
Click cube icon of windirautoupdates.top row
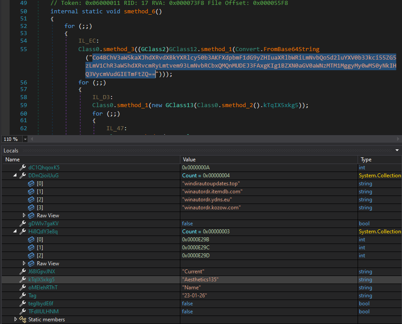pyautogui.click(x=31, y=184)
